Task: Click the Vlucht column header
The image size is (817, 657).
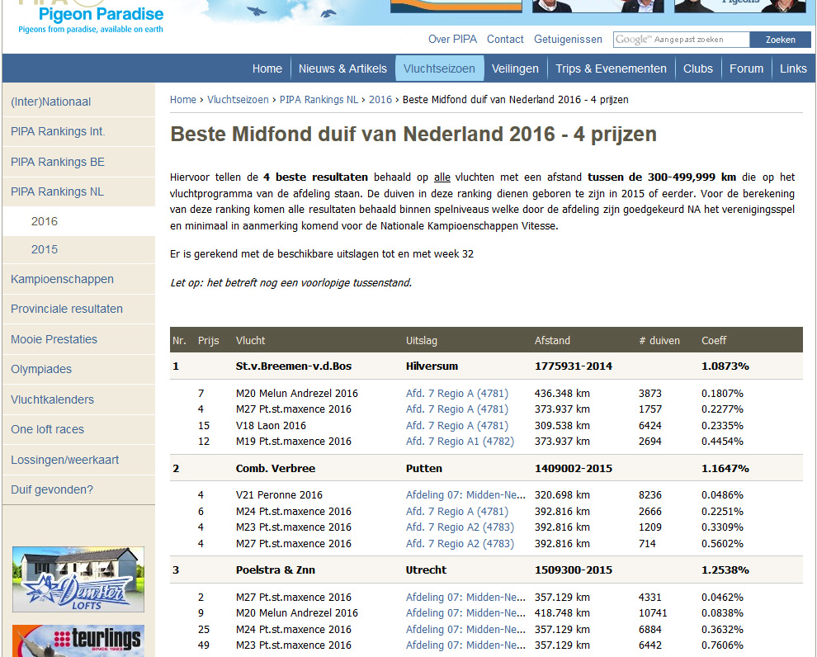Action: (x=250, y=341)
